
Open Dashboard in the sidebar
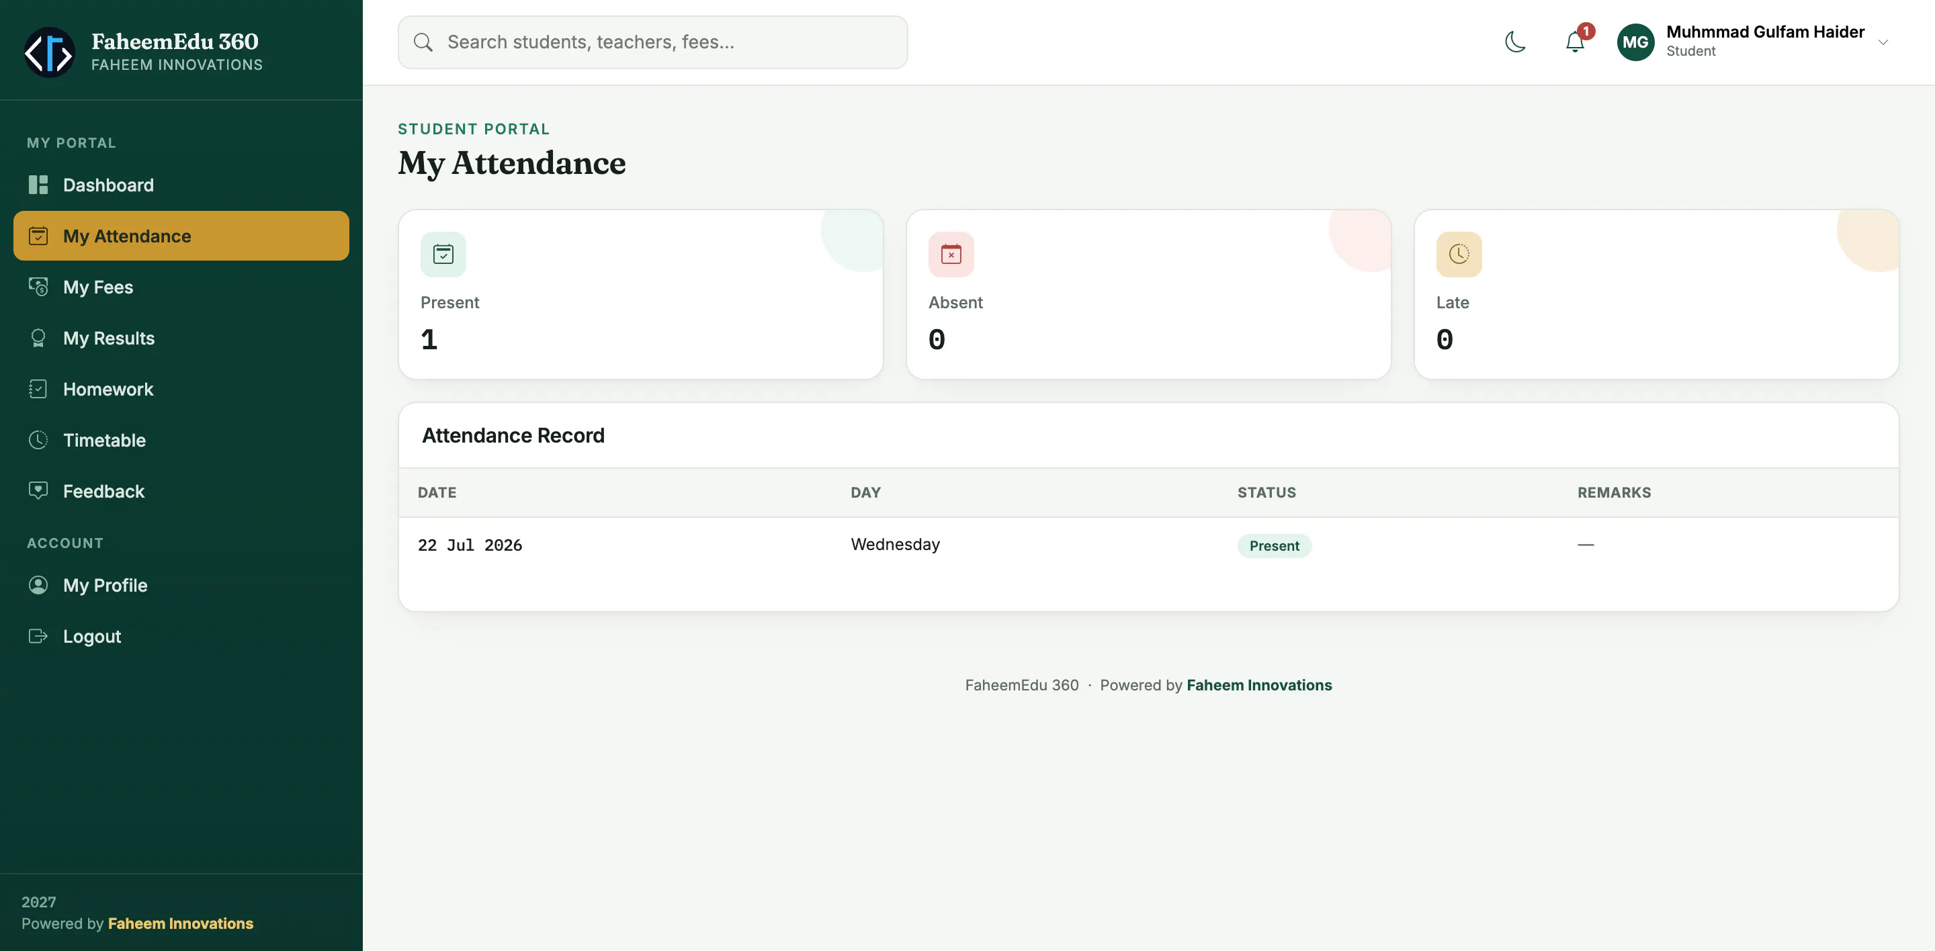[x=181, y=185]
